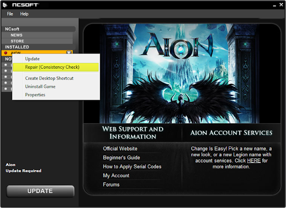The width and height of the screenshot is (286, 208).
Task: Click the Update Required status text
Action: click(23, 171)
